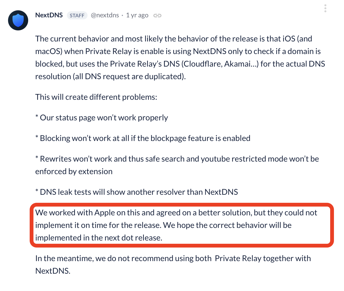
Task: Open comment actions with the ellipsis control
Action: 325,8
